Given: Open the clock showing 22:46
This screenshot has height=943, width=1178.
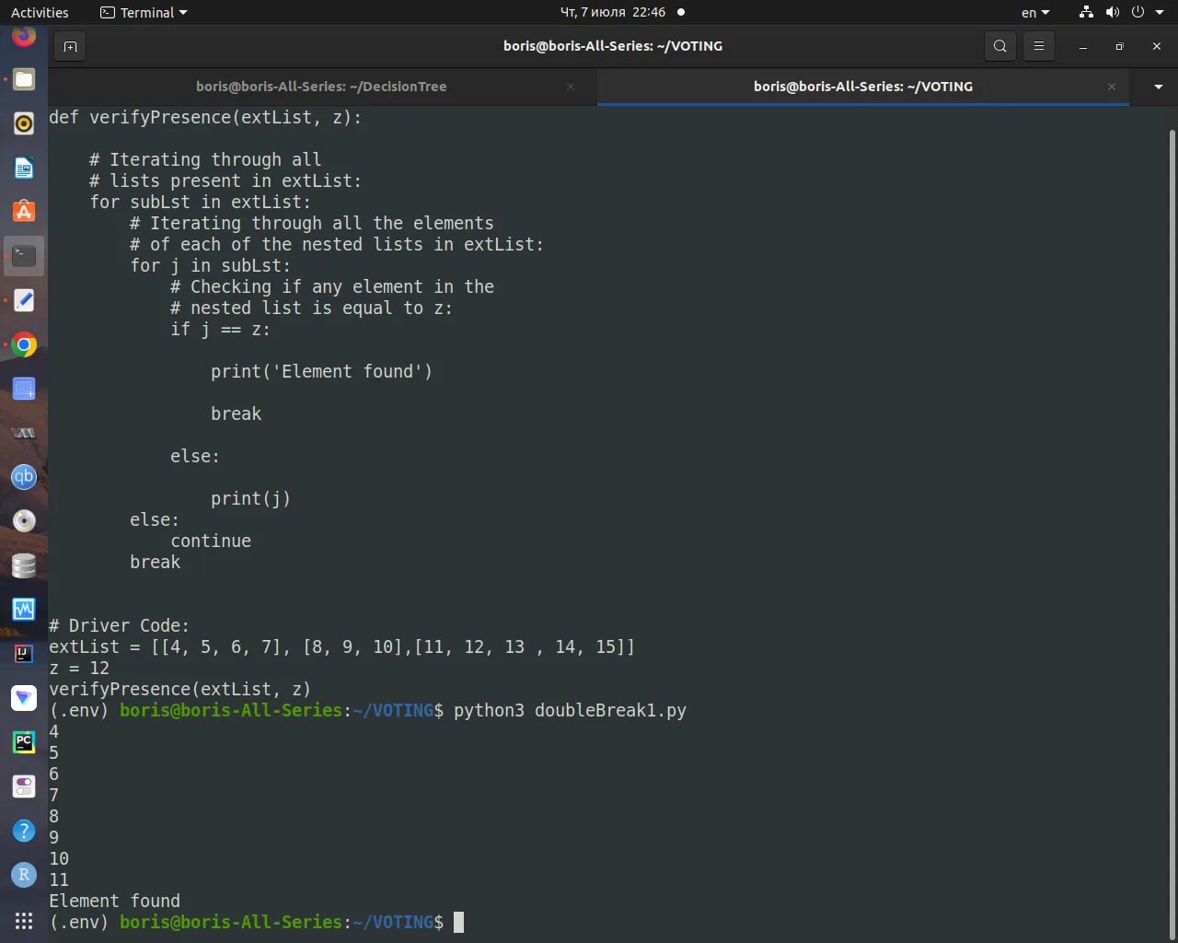Looking at the screenshot, I should point(613,12).
